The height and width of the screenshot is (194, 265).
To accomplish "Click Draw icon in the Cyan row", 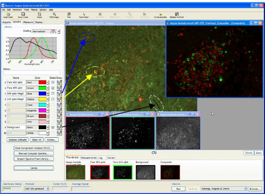I will [x=59, y=105].
